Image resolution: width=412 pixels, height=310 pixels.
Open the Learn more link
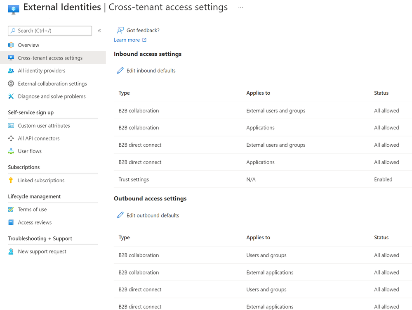coord(127,40)
